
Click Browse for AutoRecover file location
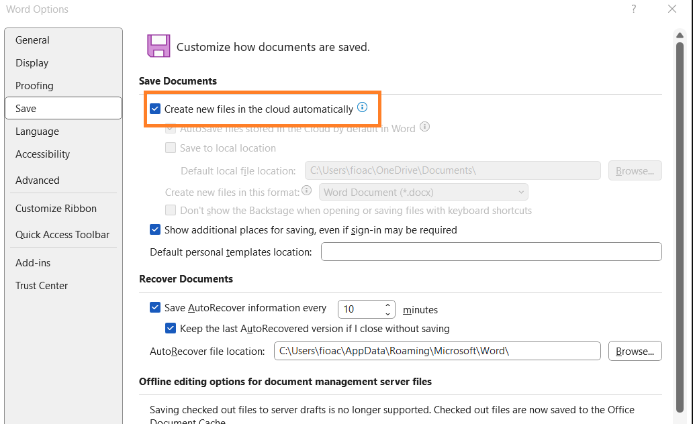635,351
